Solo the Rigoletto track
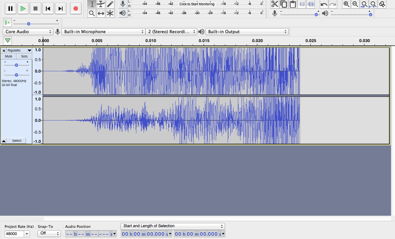Viewport: 395px width, 239px height. point(24,56)
